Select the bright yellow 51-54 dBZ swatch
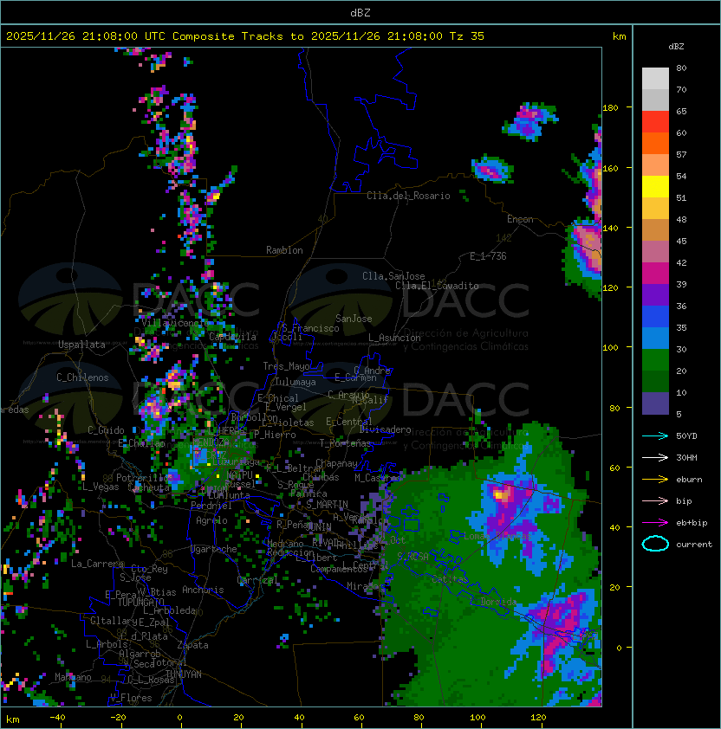The height and width of the screenshot is (729, 721). pyautogui.click(x=655, y=187)
